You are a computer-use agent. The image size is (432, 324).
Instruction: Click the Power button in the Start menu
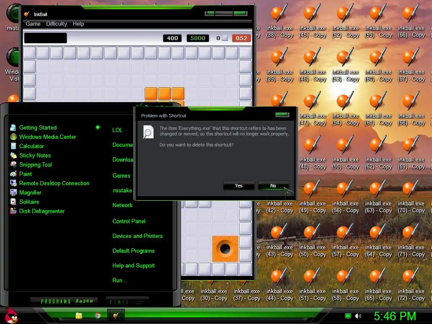coord(127,301)
